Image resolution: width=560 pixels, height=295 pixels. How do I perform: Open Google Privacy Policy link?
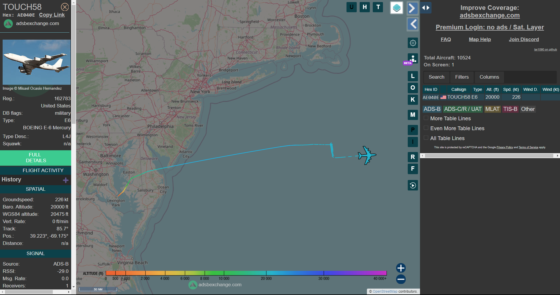coord(505,147)
